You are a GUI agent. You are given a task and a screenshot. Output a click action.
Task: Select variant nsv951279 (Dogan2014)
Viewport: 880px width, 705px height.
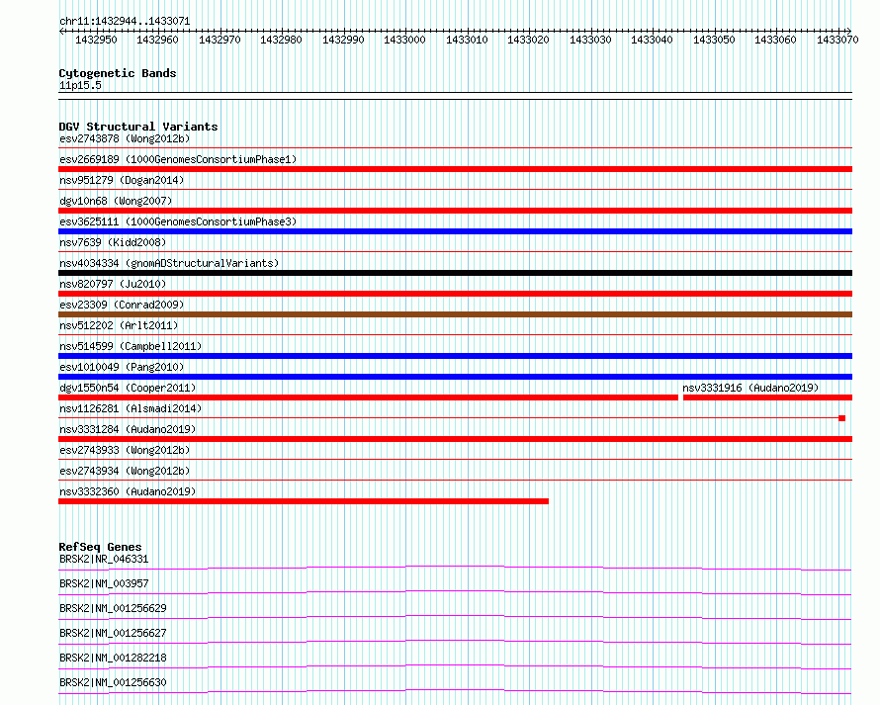point(122,180)
